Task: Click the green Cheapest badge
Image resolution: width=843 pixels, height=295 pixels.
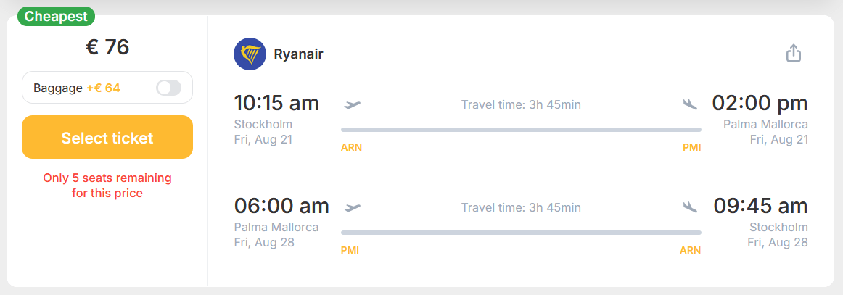Action: [56, 16]
